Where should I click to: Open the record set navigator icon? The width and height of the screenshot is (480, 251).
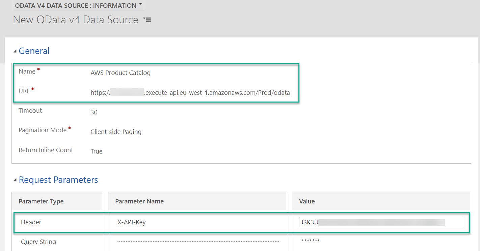pos(148,20)
